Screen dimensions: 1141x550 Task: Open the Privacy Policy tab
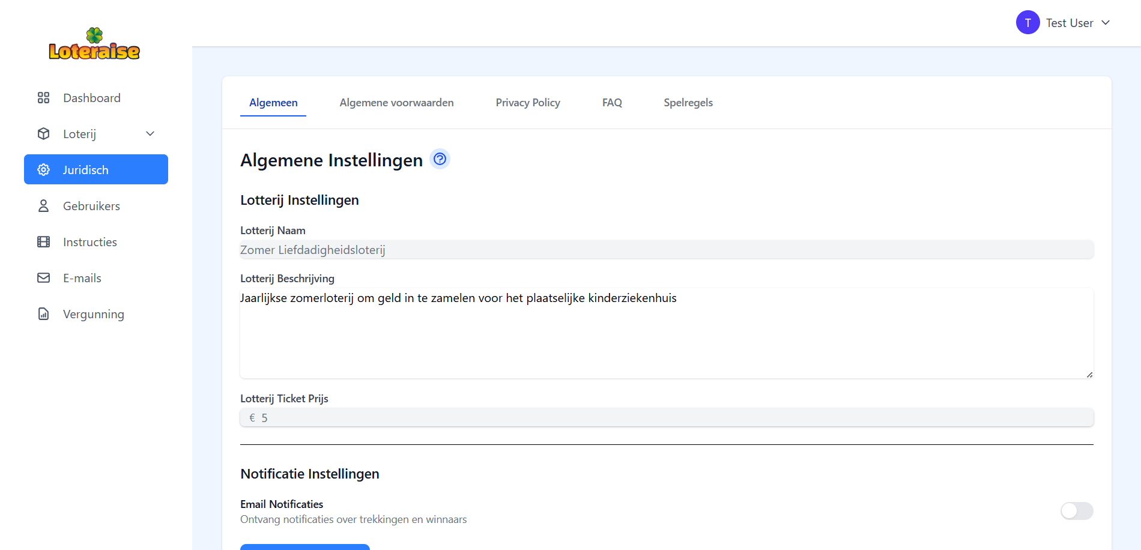pos(527,103)
